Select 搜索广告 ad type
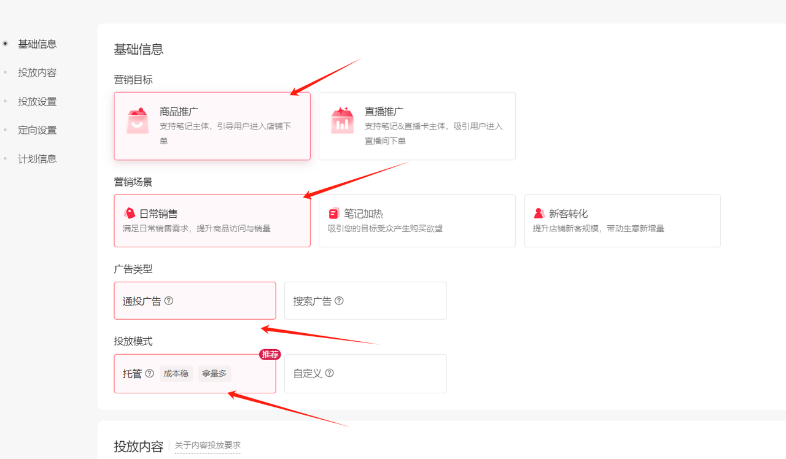Viewport: 786px width, 459px height. (365, 301)
